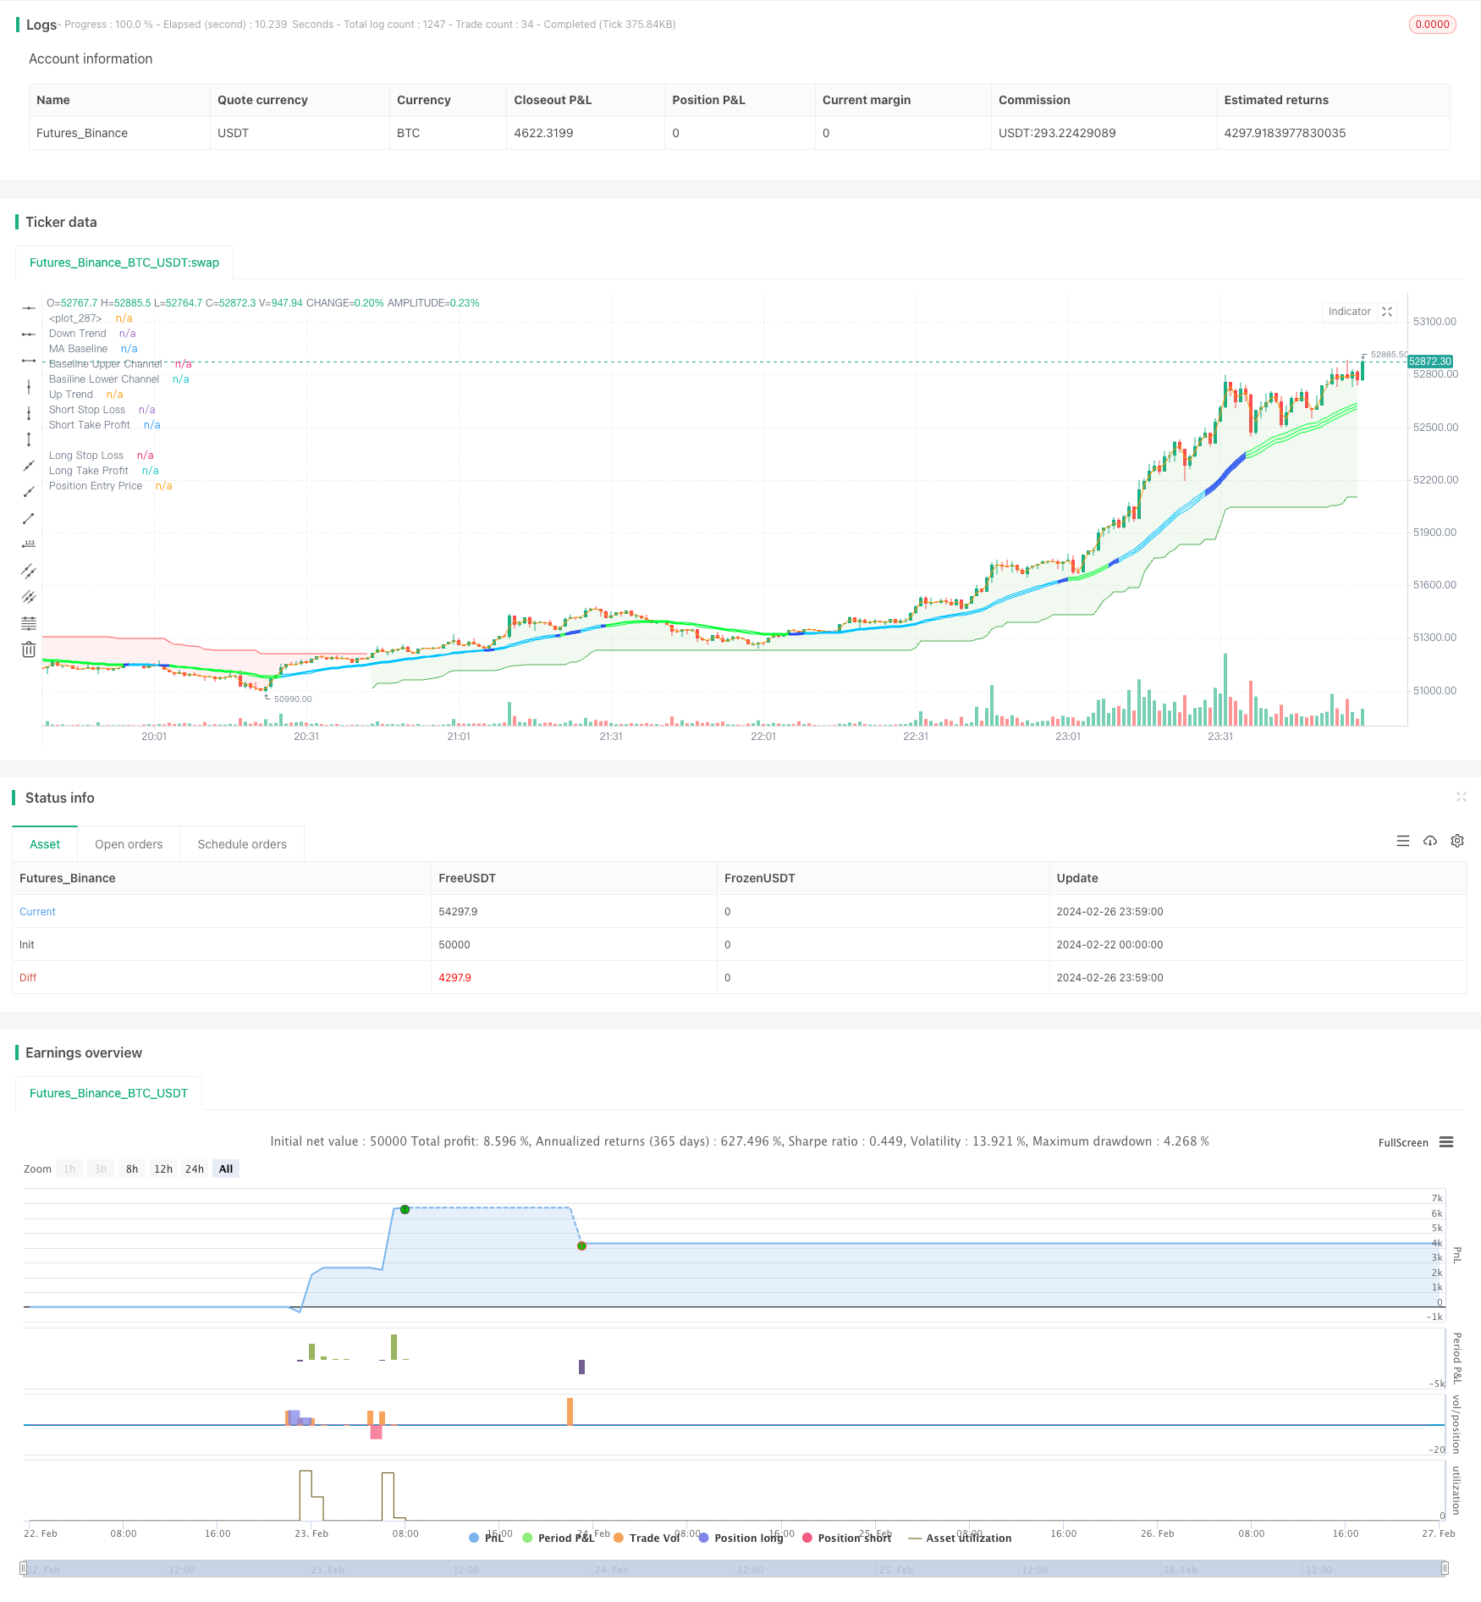1481x1602 pixels.
Task: Expand the ticker chart to fullscreen via arrows icon
Action: pyautogui.click(x=1387, y=312)
